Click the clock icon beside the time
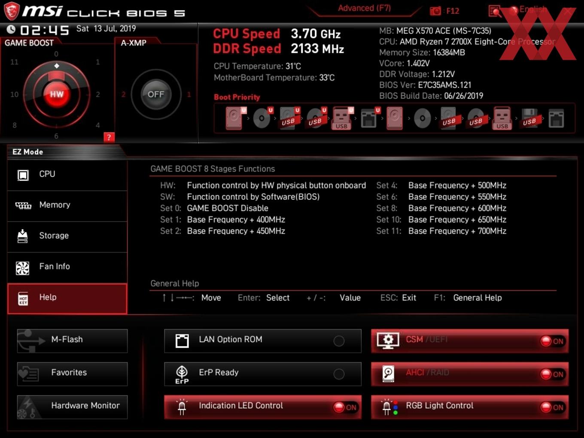 tap(11, 29)
